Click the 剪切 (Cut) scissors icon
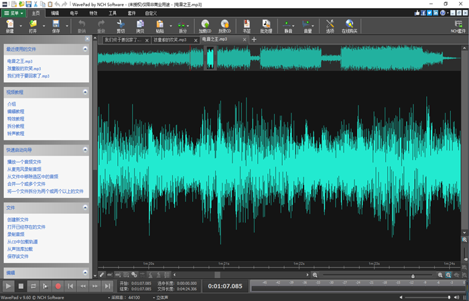 121,25
